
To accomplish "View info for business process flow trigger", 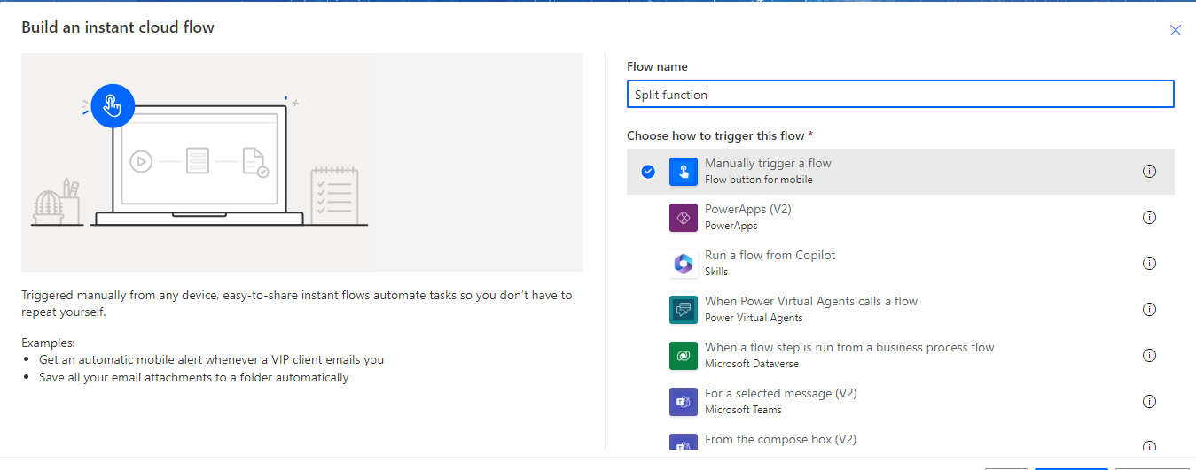I will (x=1150, y=356).
